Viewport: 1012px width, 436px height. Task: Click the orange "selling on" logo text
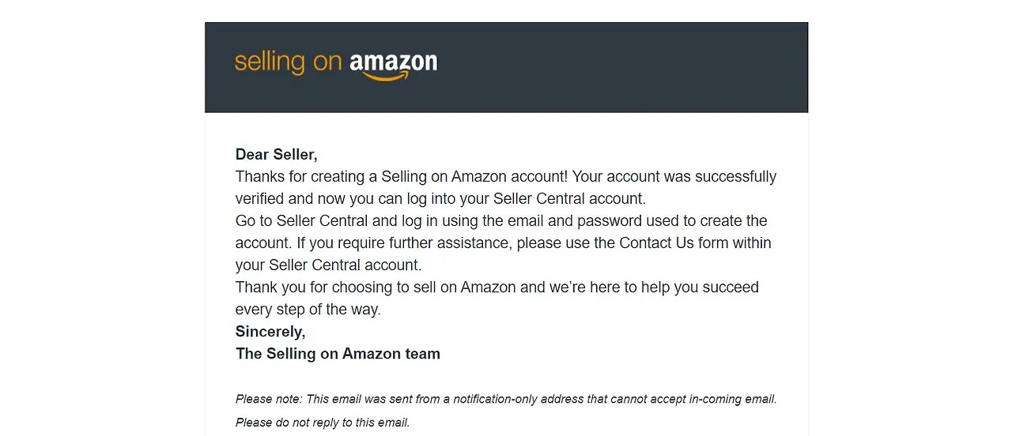(x=288, y=62)
